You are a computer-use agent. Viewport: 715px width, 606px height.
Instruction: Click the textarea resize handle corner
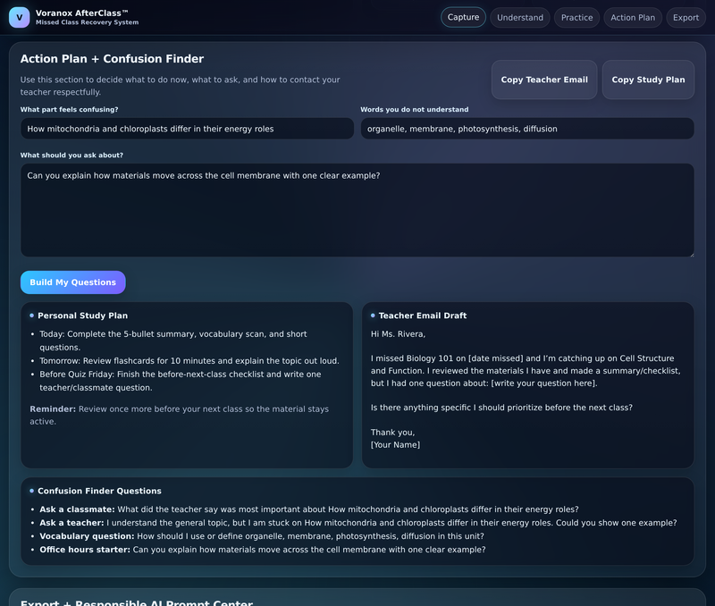(691, 254)
